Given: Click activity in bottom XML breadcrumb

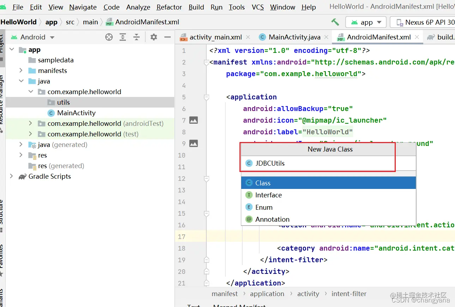Looking at the screenshot, I should tap(308, 294).
